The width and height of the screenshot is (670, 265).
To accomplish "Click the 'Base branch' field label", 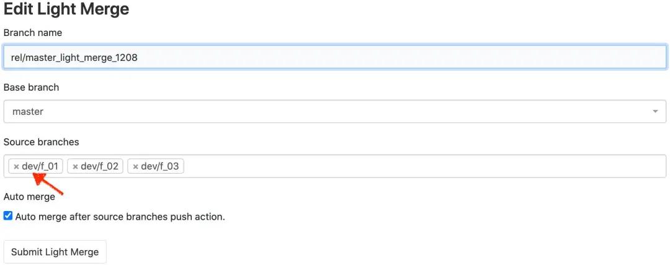I will [32, 88].
